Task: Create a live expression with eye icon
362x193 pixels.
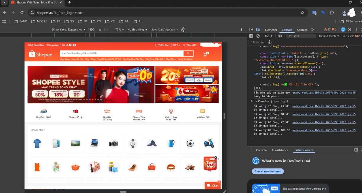Action: pyautogui.click(x=280, y=36)
